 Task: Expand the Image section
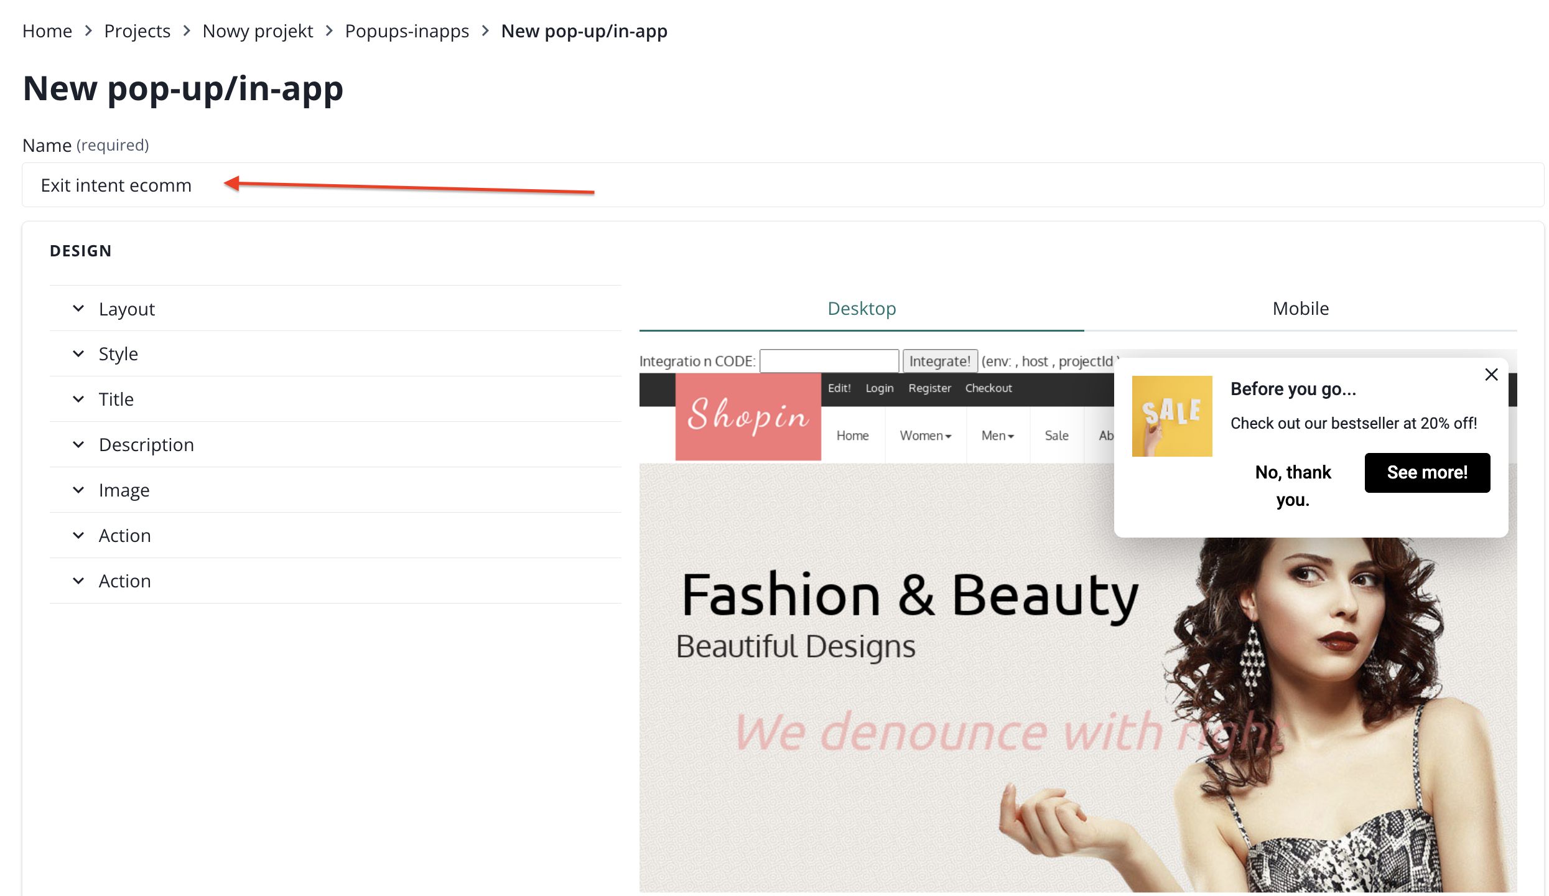pyautogui.click(x=124, y=490)
